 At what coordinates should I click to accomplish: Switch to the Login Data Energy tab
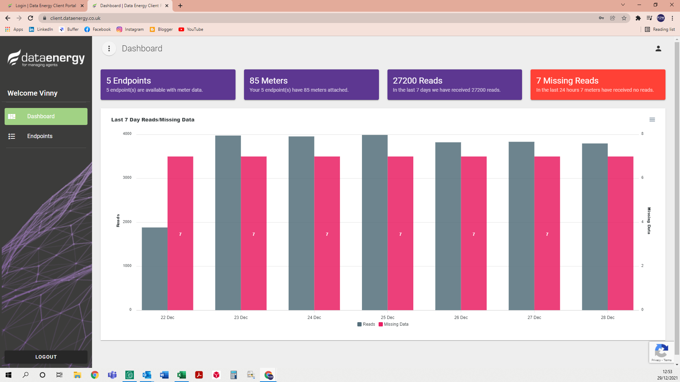pos(45,6)
